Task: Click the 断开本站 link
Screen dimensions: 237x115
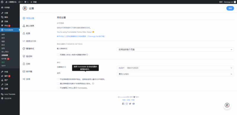Action: click(x=60, y=36)
